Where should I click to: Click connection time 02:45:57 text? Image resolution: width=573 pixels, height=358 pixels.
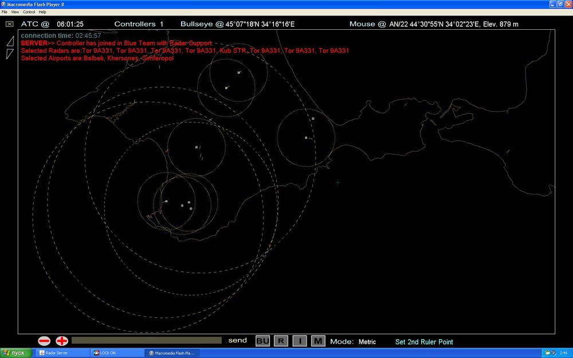click(x=61, y=36)
